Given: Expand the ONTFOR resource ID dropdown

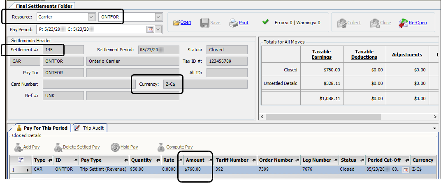Looking at the screenshot, I should point(159,17).
